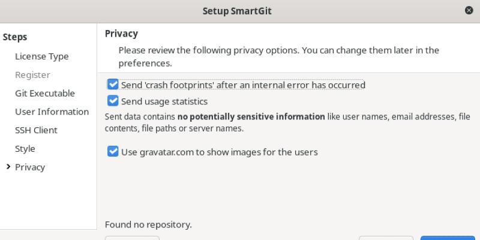Toggle the gravatar.com images checkbox

click(x=113, y=152)
